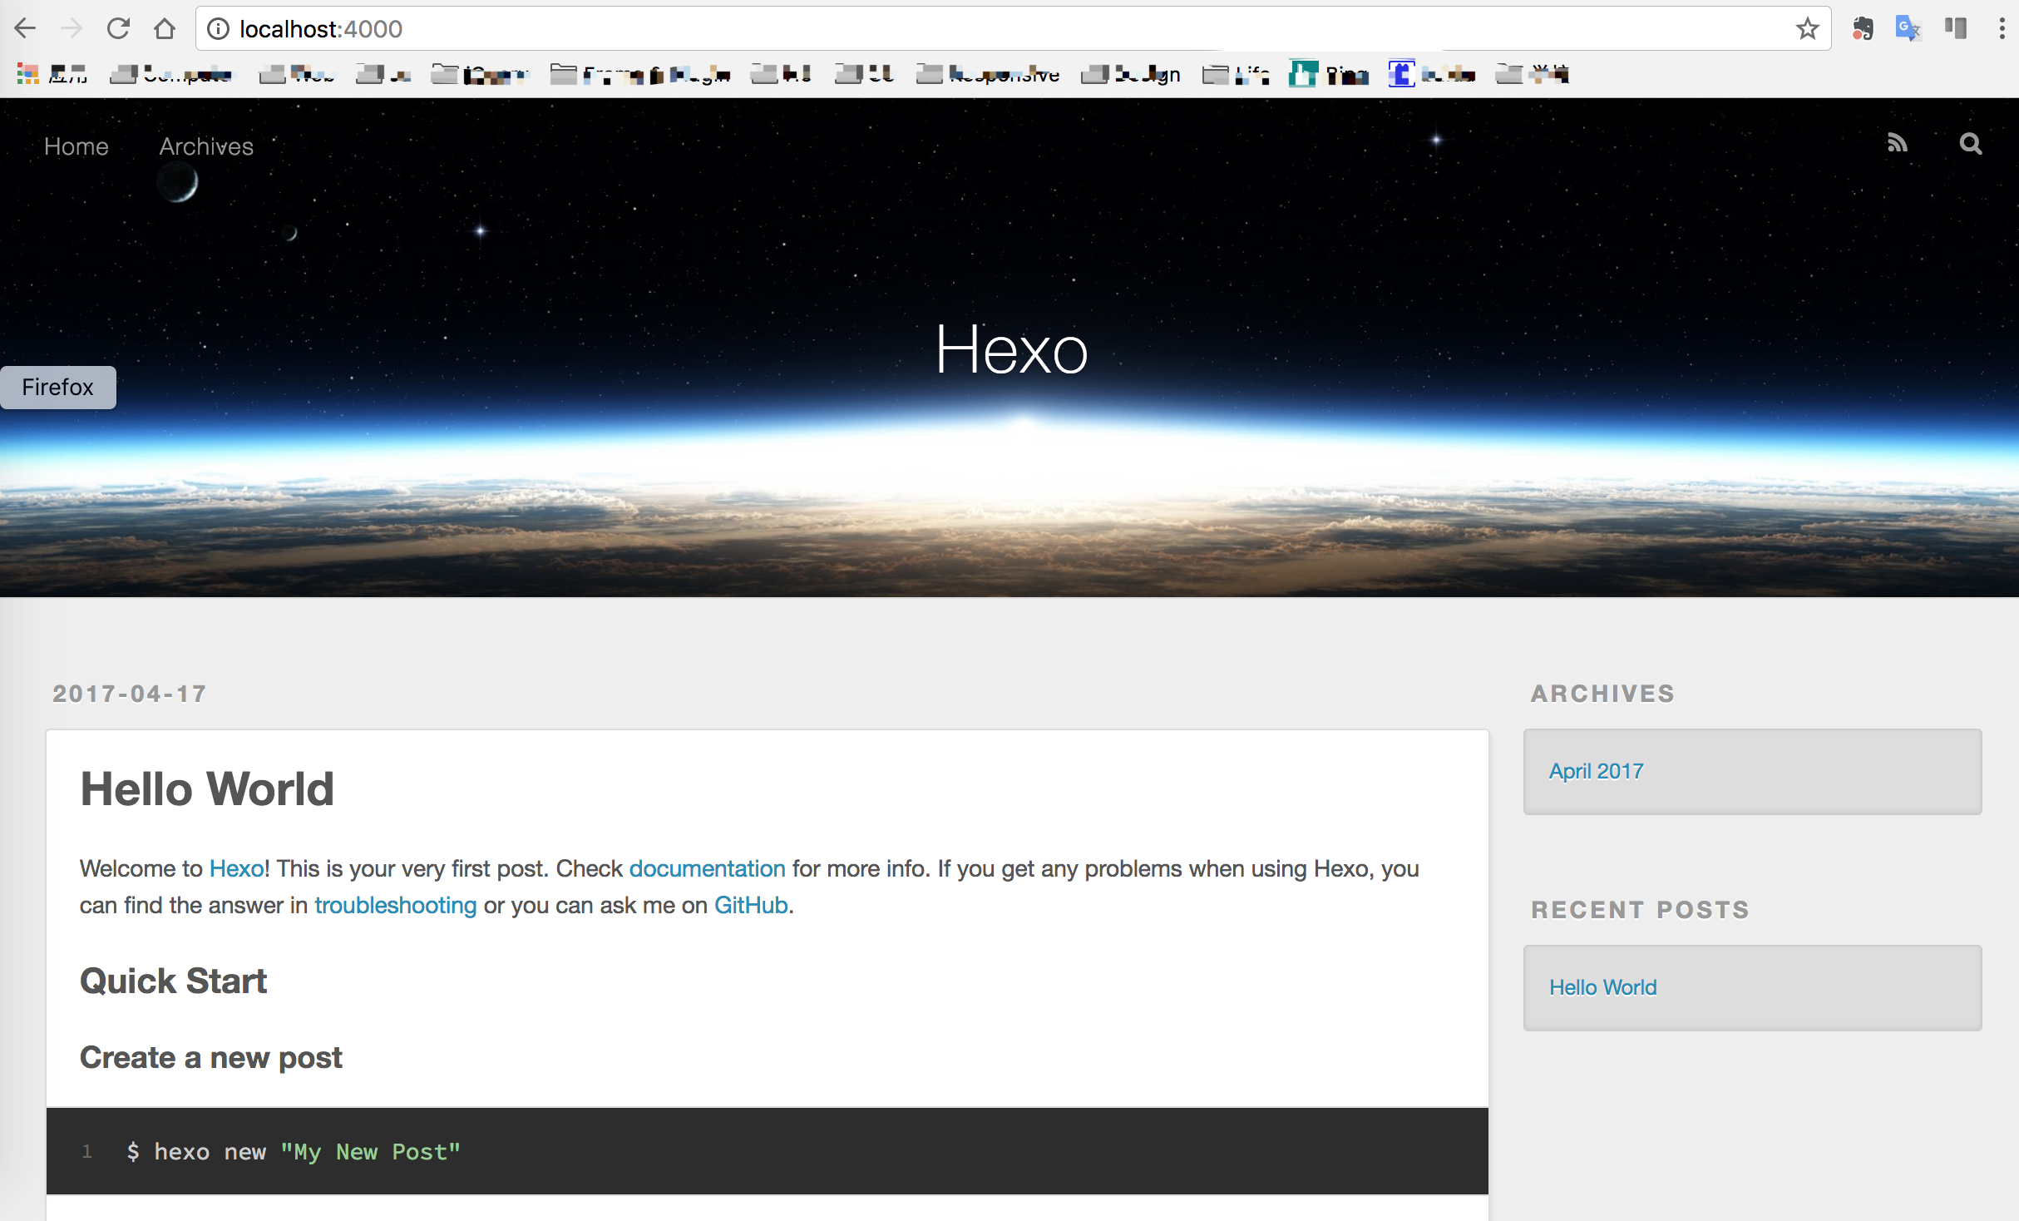The width and height of the screenshot is (2019, 1221).
Task: Go to Home in blog navigation
Action: [76, 146]
